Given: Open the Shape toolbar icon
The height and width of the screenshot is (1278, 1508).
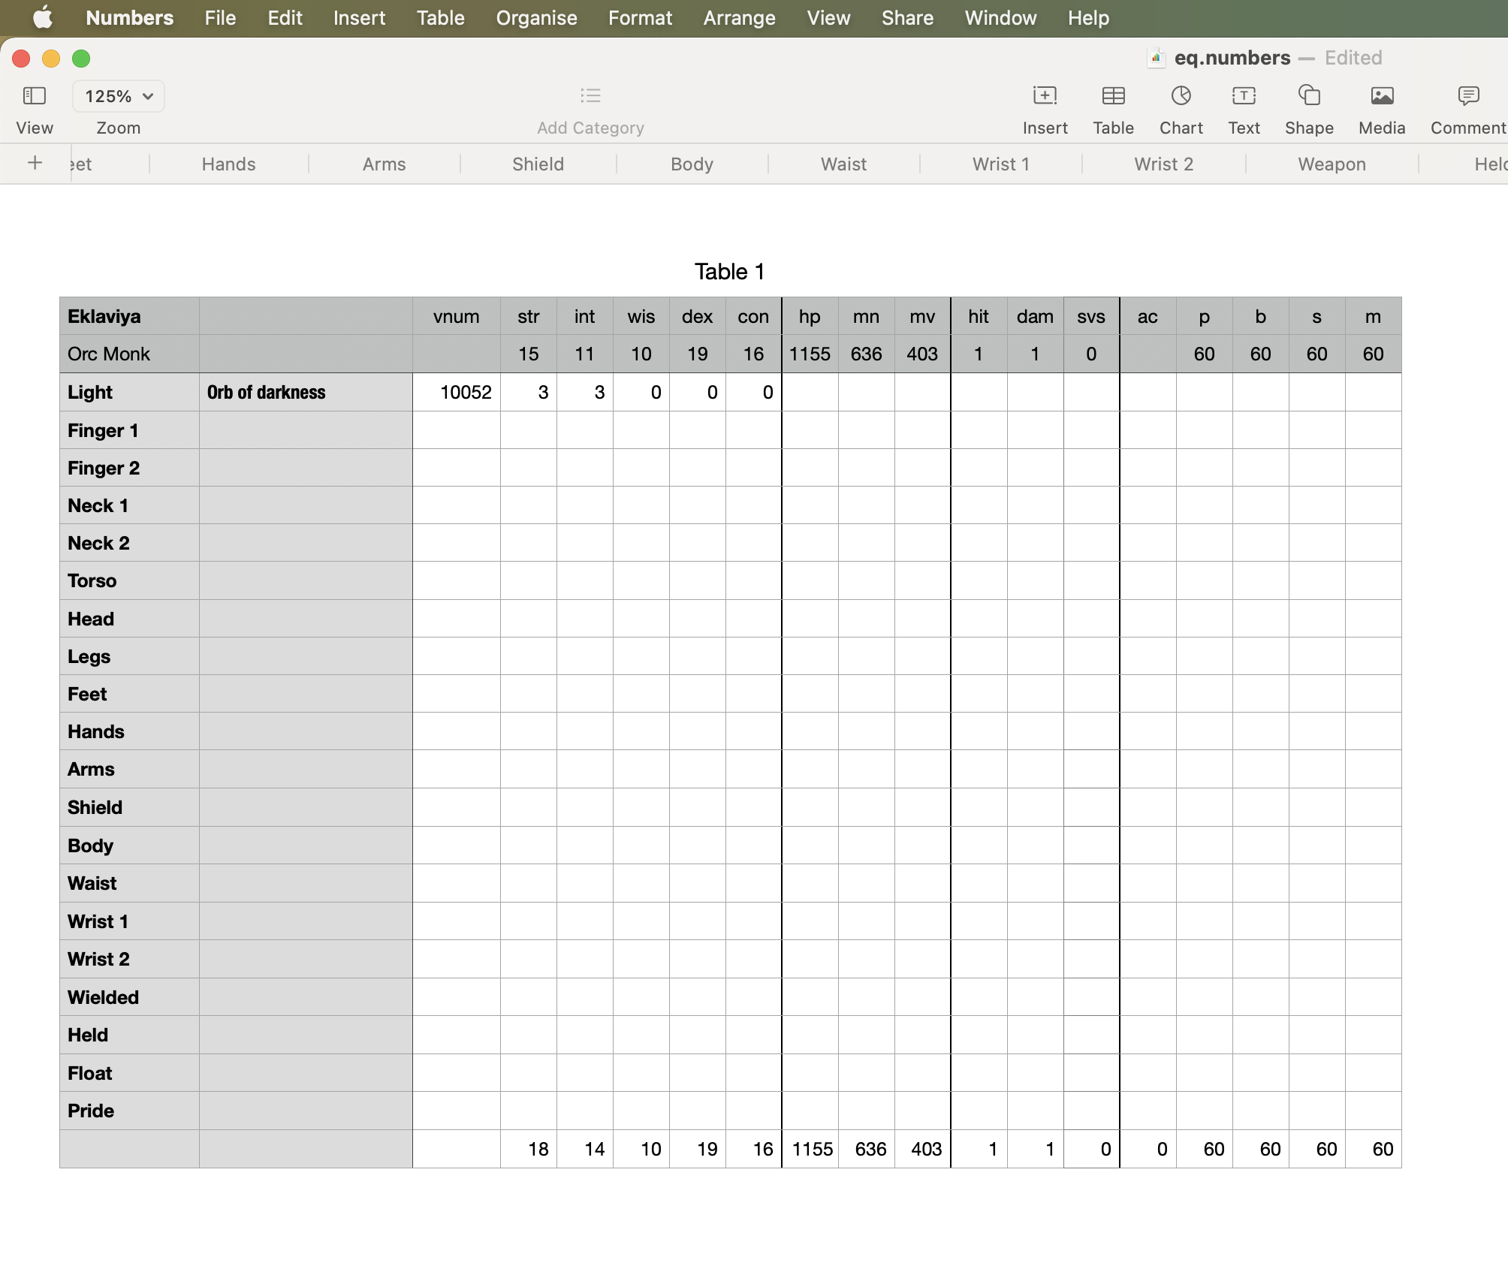Looking at the screenshot, I should pos(1309,96).
